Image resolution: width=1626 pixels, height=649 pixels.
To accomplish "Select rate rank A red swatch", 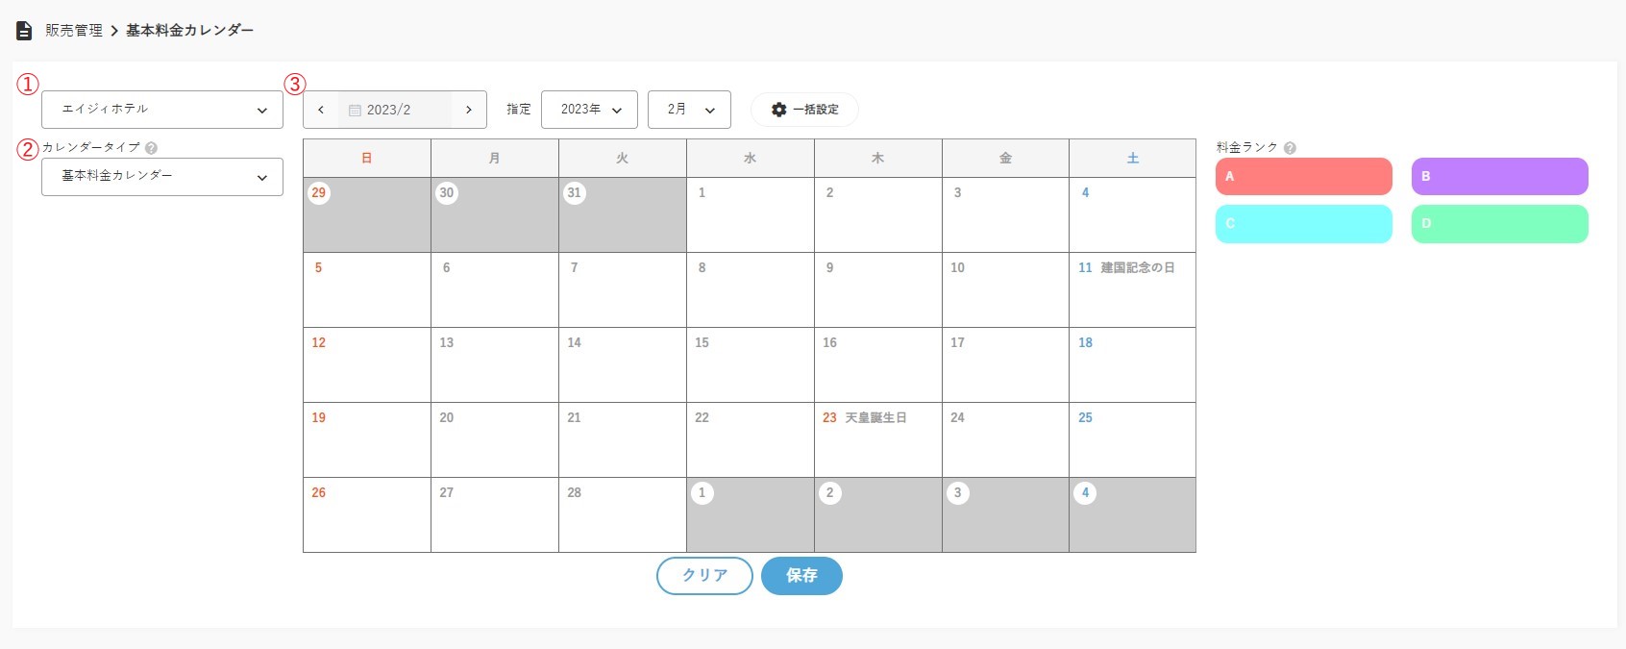I will click(1303, 177).
